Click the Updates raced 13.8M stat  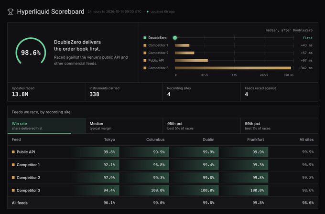click(x=46, y=92)
